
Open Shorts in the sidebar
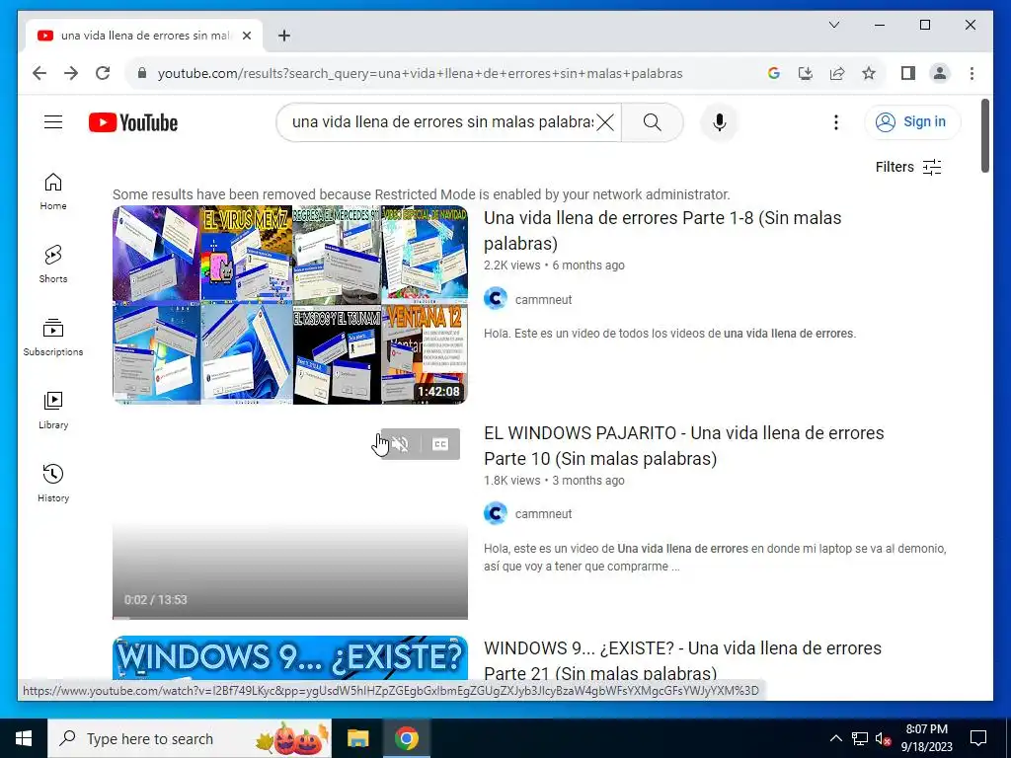(53, 265)
